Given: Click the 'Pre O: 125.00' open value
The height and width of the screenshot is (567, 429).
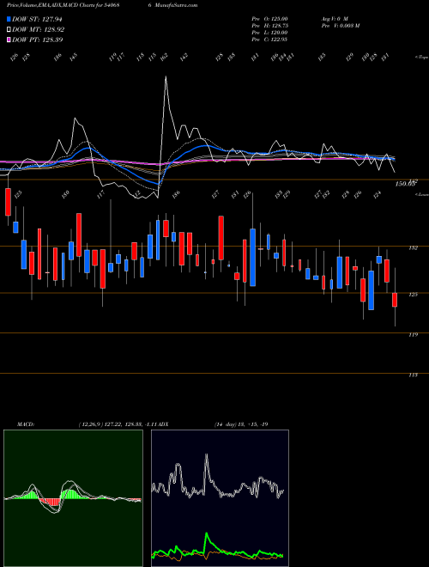Looking at the screenshot, I should pos(269,19).
